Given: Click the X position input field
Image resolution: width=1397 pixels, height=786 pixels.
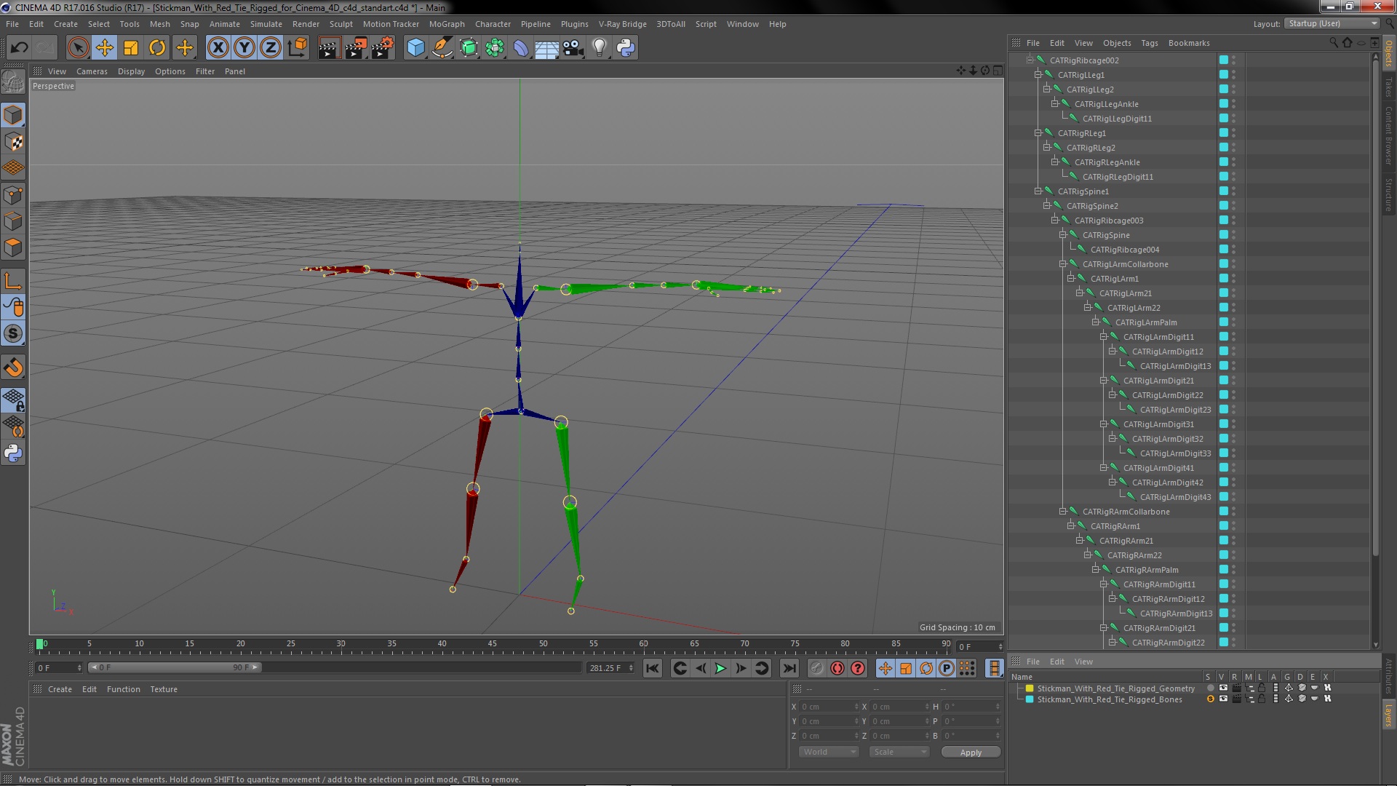Looking at the screenshot, I should 829,706.
